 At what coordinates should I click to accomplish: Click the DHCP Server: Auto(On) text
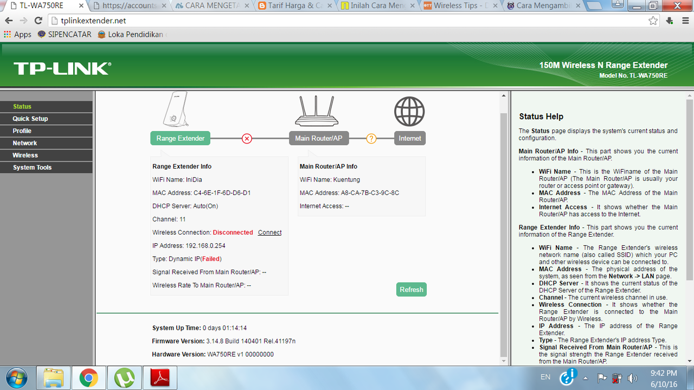pos(185,206)
